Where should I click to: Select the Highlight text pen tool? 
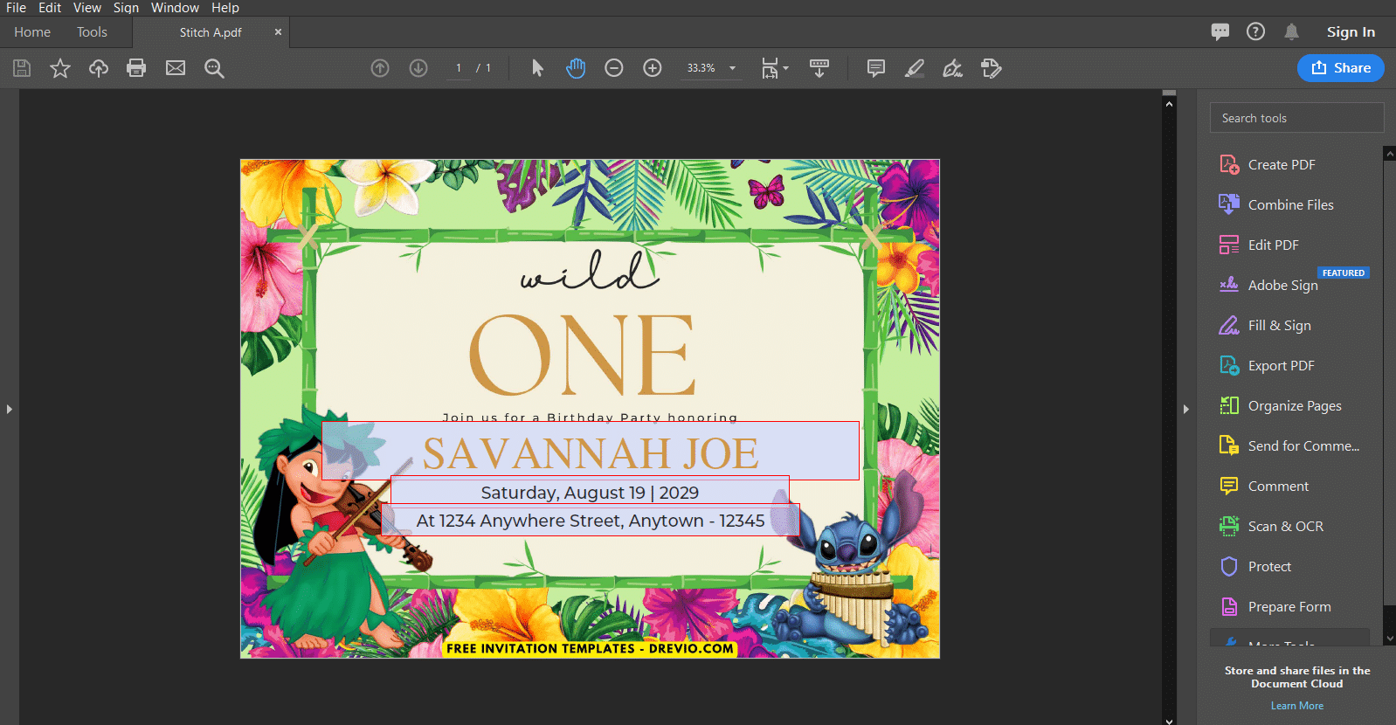tap(915, 68)
